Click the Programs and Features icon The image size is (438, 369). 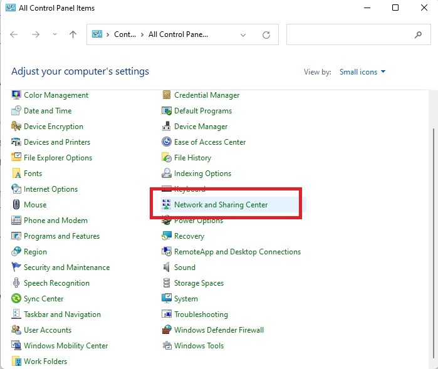pos(16,236)
